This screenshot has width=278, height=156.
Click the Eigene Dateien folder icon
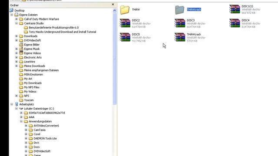(x=17, y=15)
